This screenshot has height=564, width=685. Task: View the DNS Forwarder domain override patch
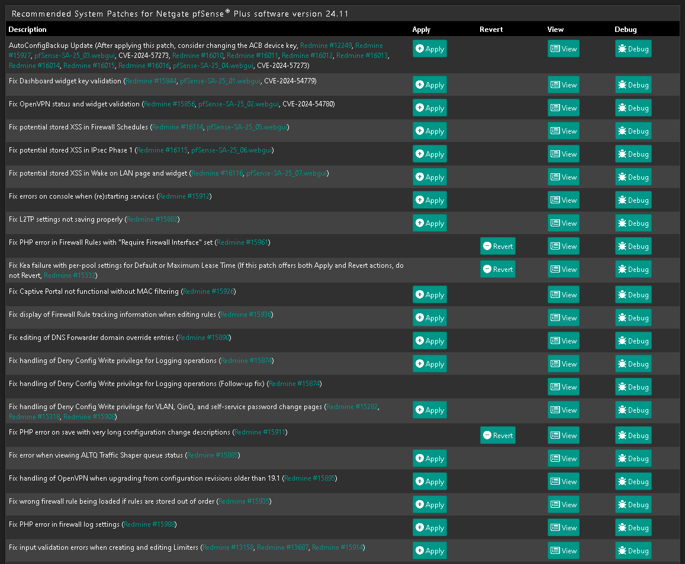click(x=564, y=341)
